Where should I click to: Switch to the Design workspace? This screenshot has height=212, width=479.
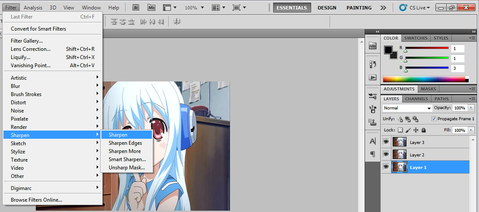327,8
